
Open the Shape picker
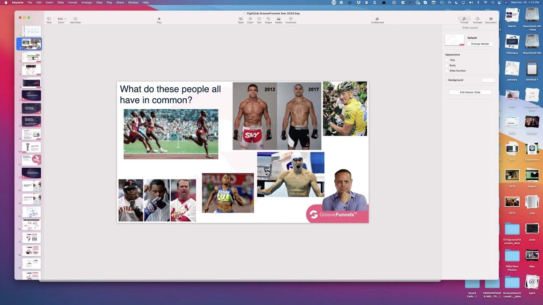[268, 19]
